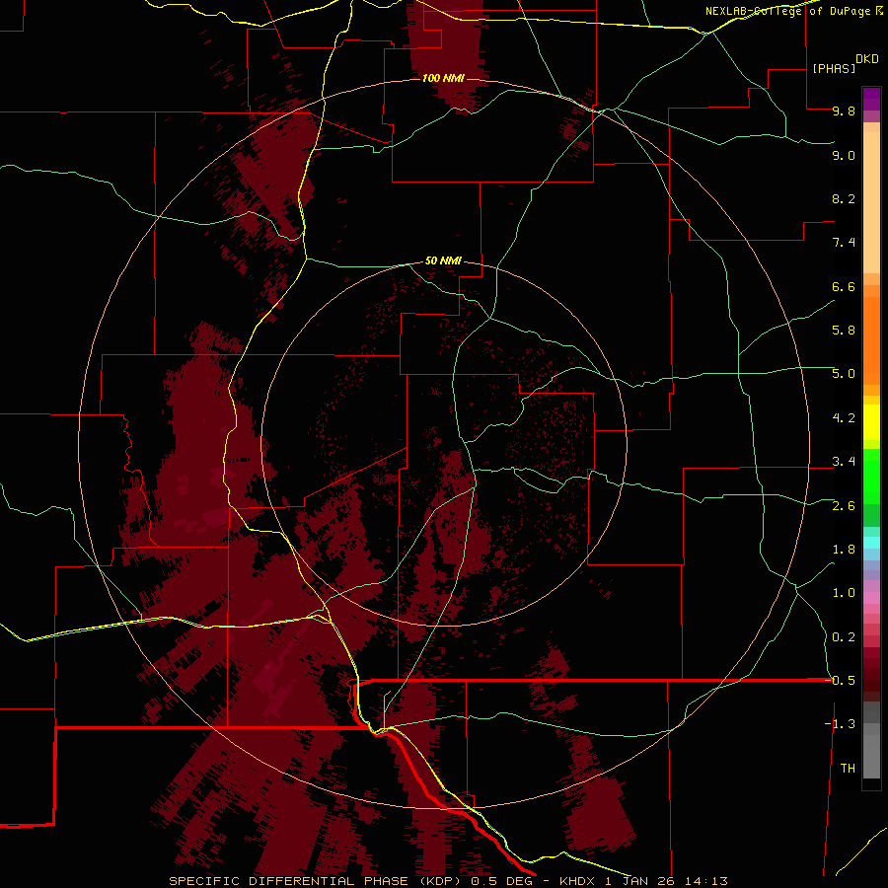Click the [PHAS] label near the color scale
This screenshot has width=888, height=888.
834,68
